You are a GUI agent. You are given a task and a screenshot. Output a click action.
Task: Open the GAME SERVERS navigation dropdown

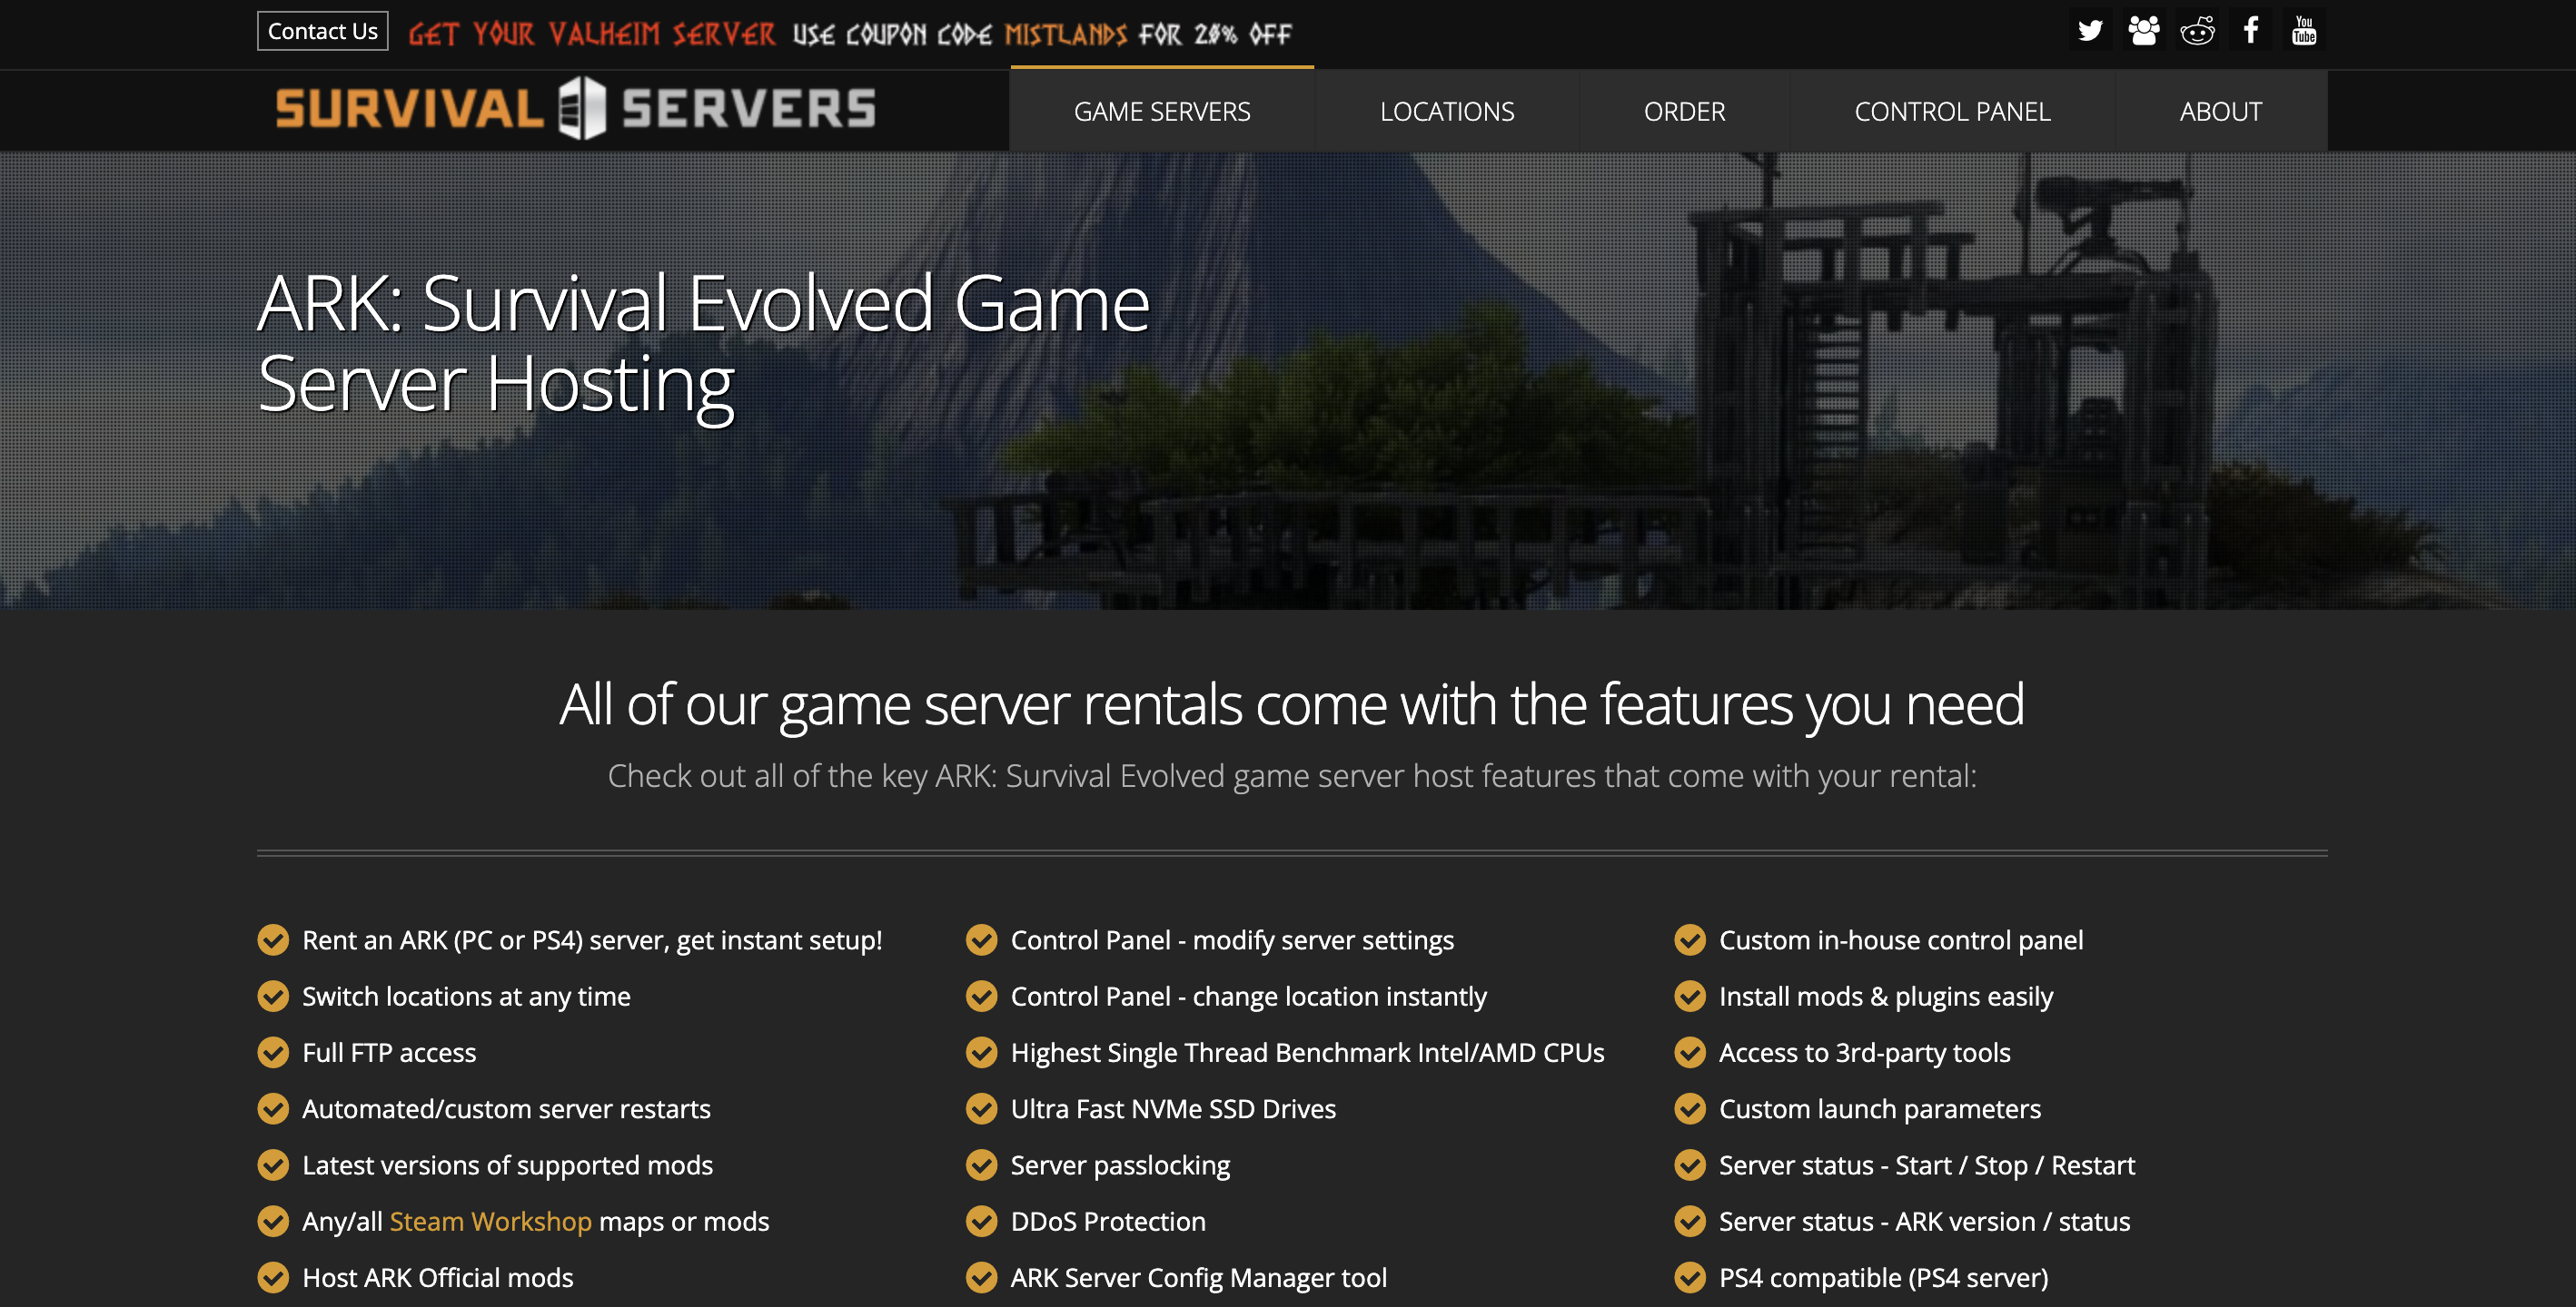coord(1161,110)
